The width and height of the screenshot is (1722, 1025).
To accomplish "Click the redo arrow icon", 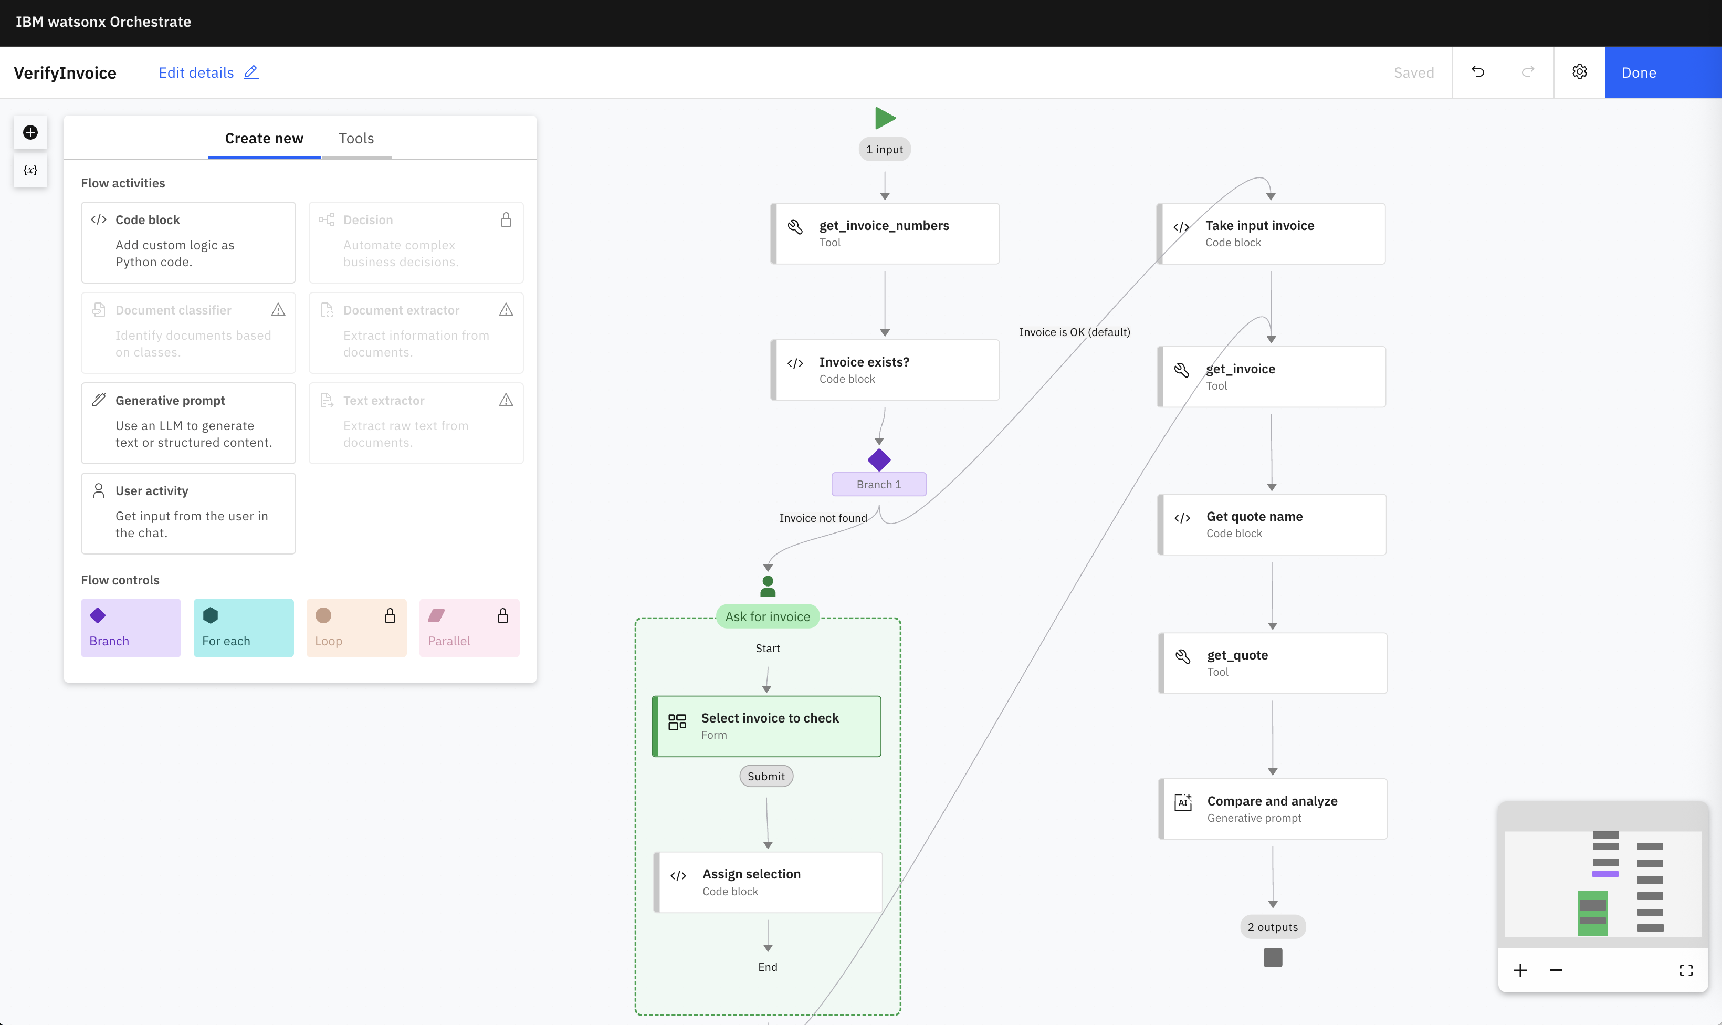I will tap(1528, 72).
